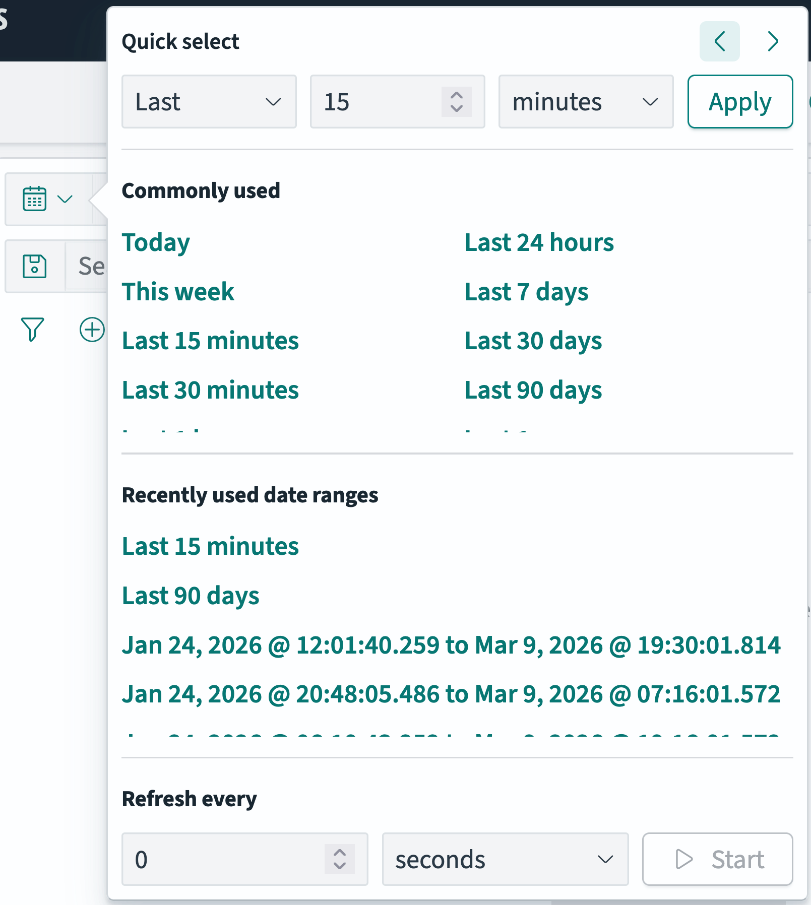The height and width of the screenshot is (905, 811).
Task: Select Last 24 hours range
Action: 539,242
